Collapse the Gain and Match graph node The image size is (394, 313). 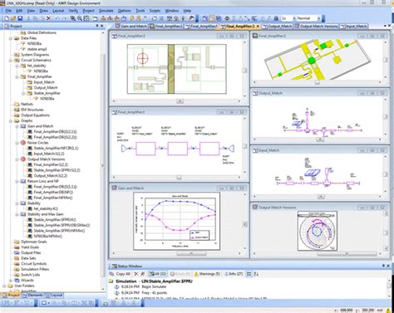[17, 126]
